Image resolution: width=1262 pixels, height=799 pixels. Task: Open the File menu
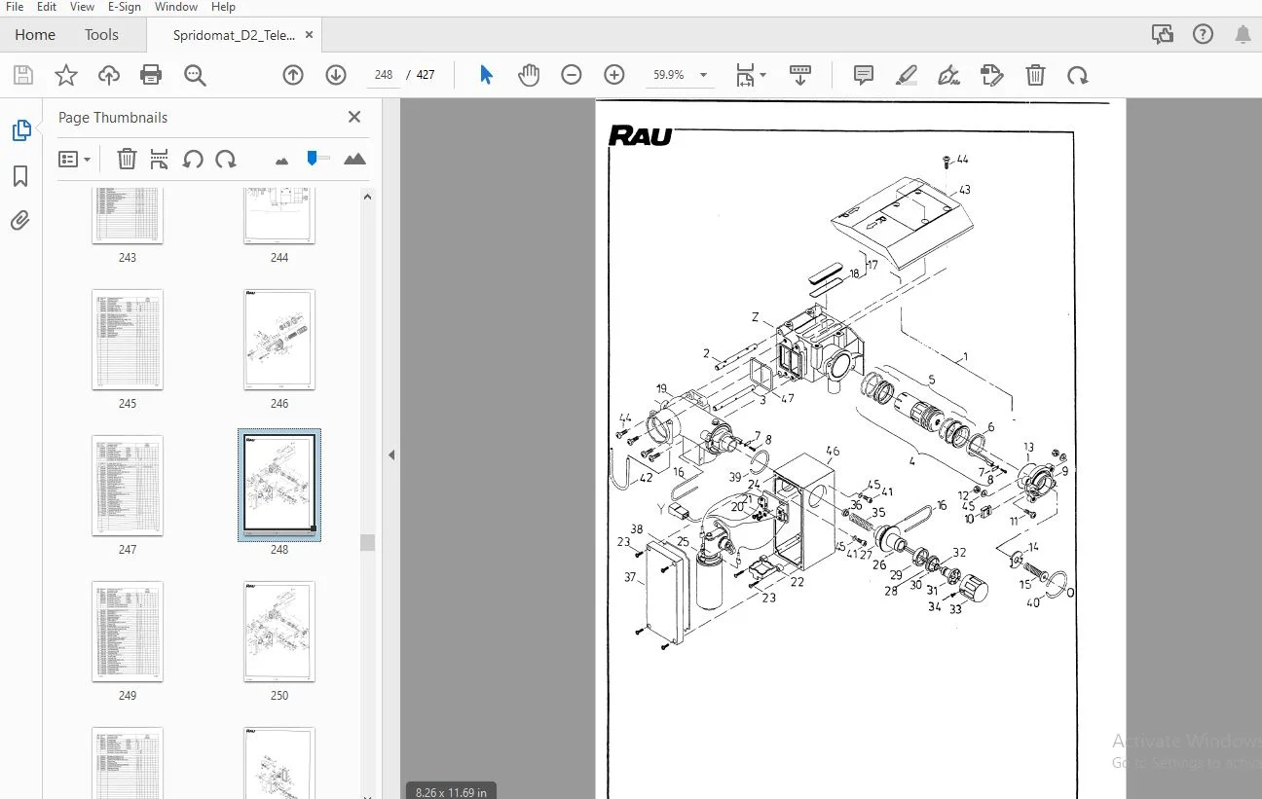15,7
